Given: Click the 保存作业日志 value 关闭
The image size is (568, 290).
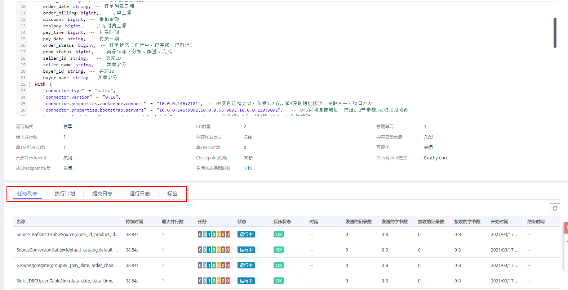Looking at the screenshot, I should pyautogui.click(x=248, y=137).
